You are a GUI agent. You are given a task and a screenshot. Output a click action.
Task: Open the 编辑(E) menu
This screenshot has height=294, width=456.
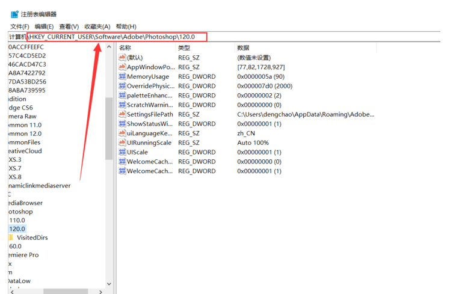click(44, 26)
